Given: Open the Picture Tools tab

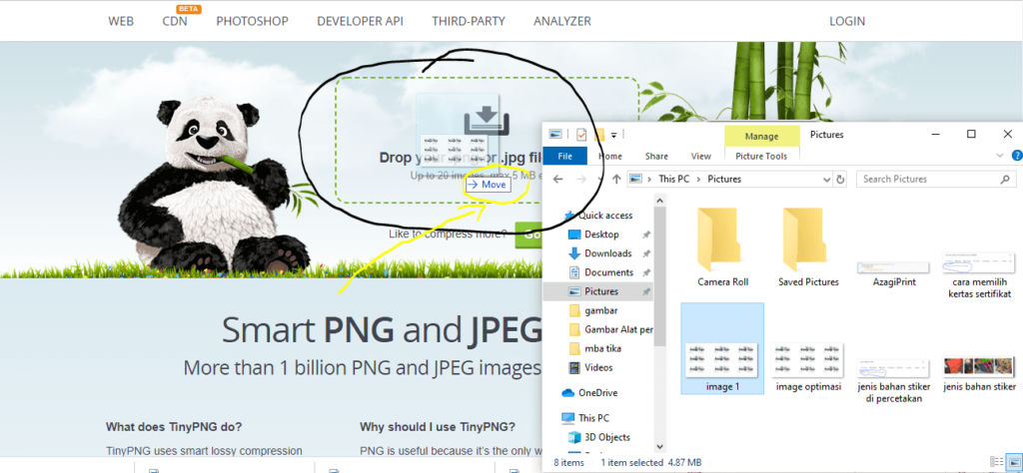Looking at the screenshot, I should [761, 156].
